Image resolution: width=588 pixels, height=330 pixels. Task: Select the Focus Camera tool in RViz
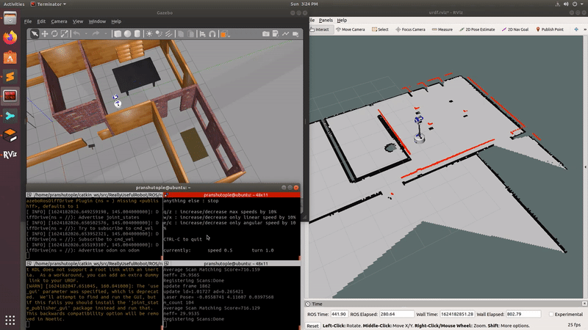410,29
